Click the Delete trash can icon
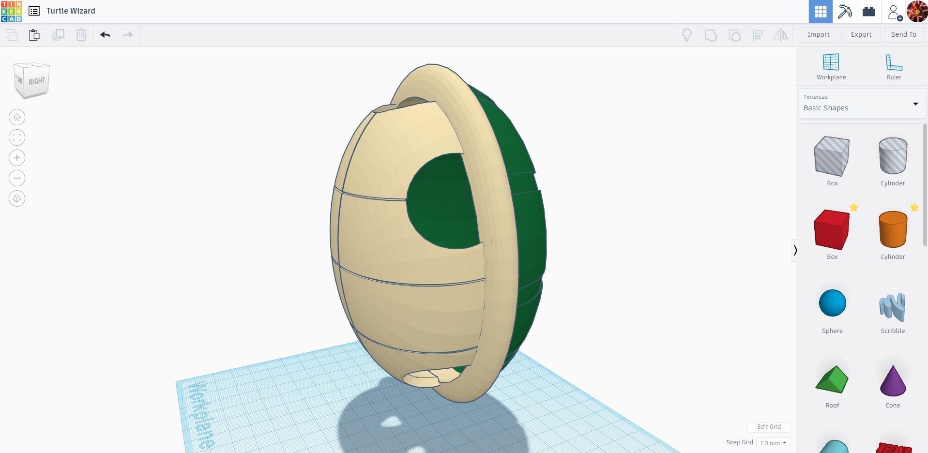The width and height of the screenshot is (928, 453). 81,35
